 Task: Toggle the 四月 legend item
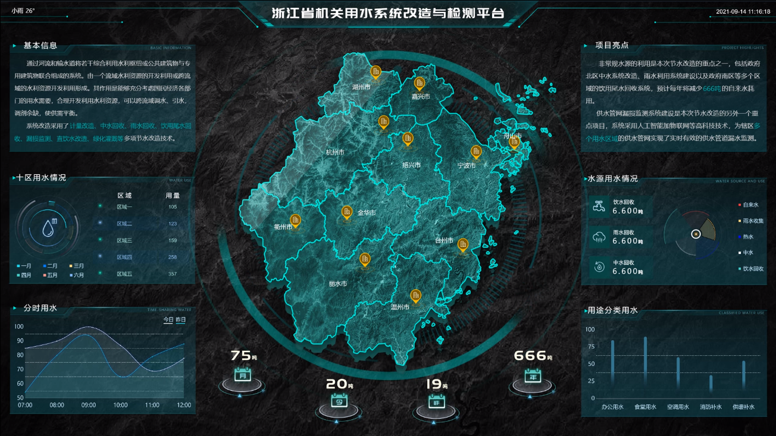coord(24,275)
